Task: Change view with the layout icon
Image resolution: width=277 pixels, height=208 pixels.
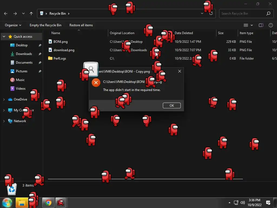Action: coord(246,25)
